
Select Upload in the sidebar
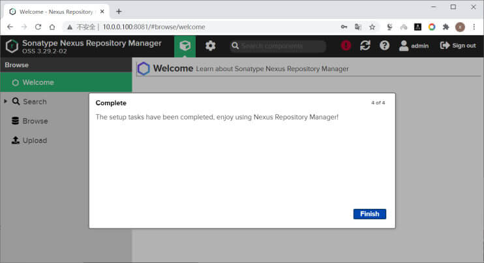point(29,140)
